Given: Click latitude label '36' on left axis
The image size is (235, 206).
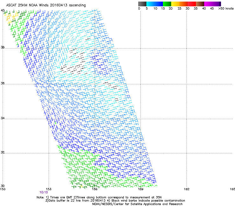Looking at the screenshot, I should (x=3, y=83).
